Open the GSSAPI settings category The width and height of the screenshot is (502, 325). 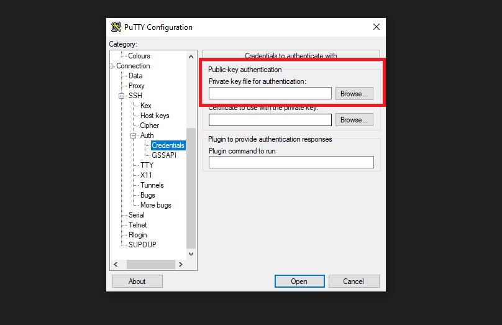163,155
